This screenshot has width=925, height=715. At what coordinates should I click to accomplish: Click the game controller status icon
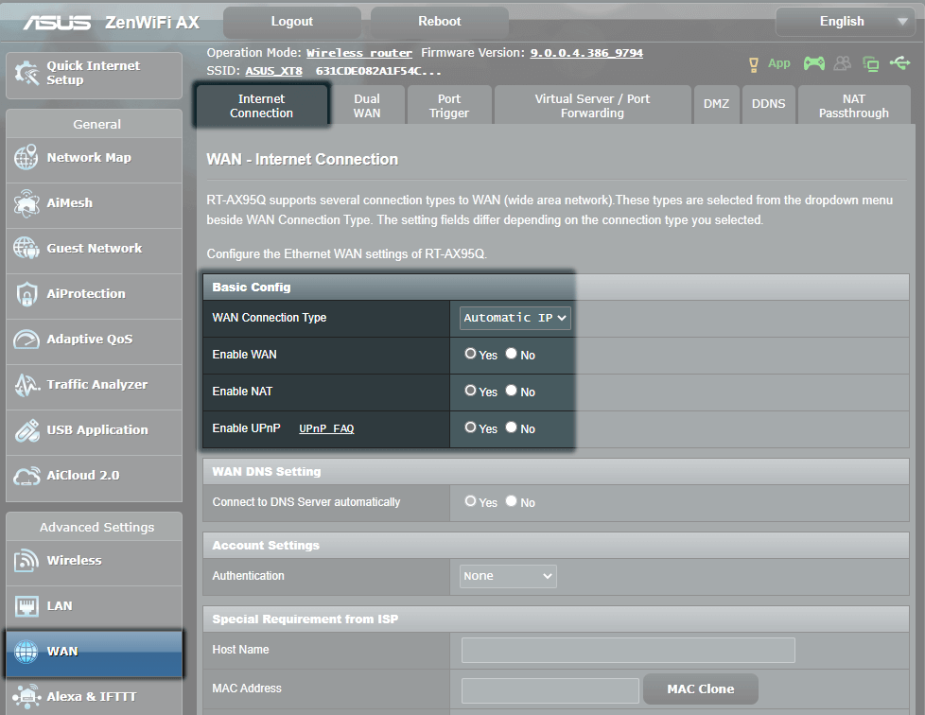814,63
